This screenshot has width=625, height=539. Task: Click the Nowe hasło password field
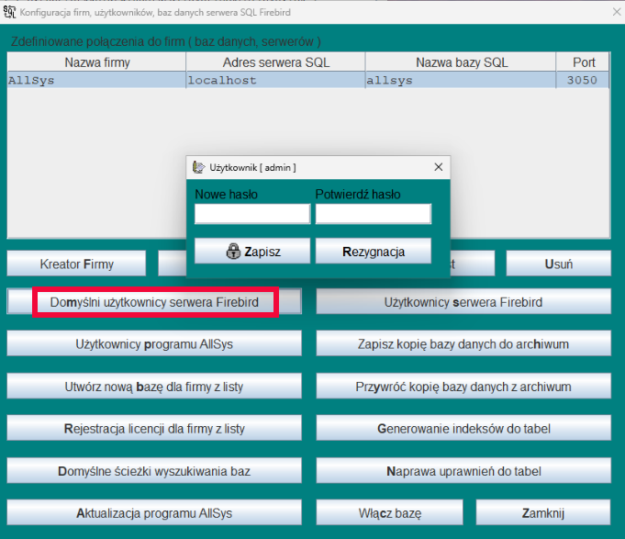(252, 214)
